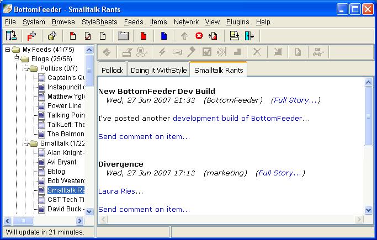This screenshot has height=240, width=377.
Task: Click the red F plus add-feed icon
Action: (x=31, y=36)
